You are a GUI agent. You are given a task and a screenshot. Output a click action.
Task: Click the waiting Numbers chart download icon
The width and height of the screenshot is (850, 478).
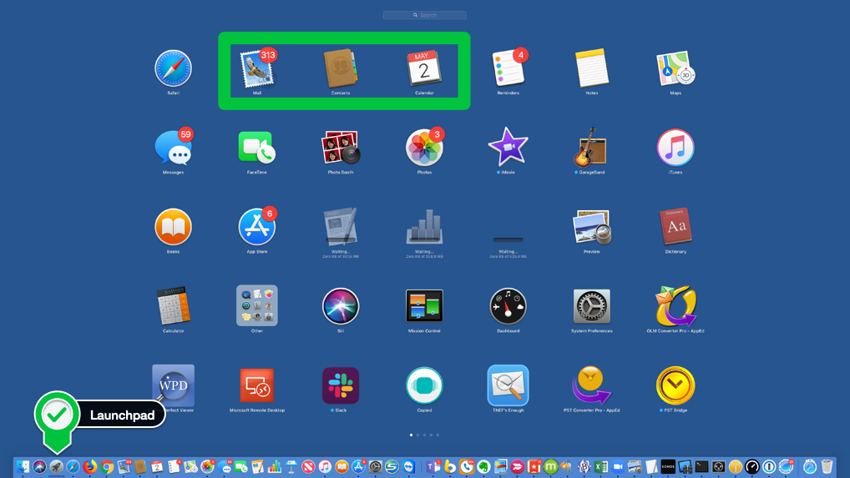coord(424,227)
